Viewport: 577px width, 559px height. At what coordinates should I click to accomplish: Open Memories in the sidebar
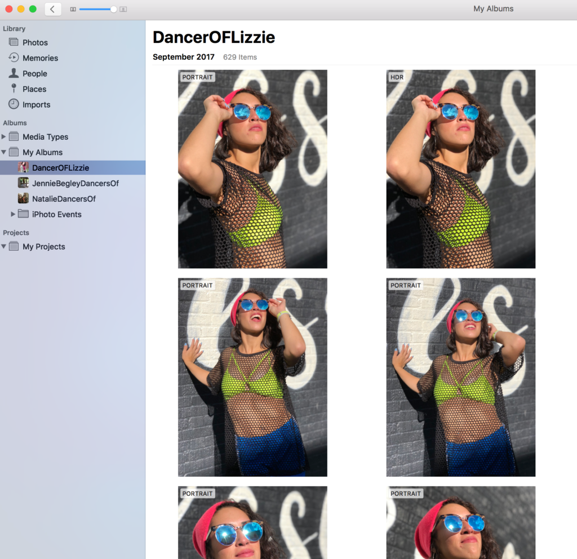[40, 58]
